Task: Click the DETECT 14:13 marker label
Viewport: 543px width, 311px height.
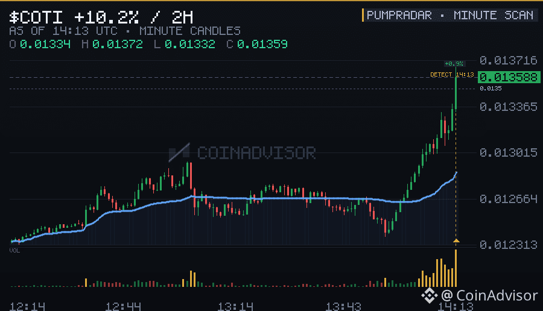Action: (x=451, y=74)
